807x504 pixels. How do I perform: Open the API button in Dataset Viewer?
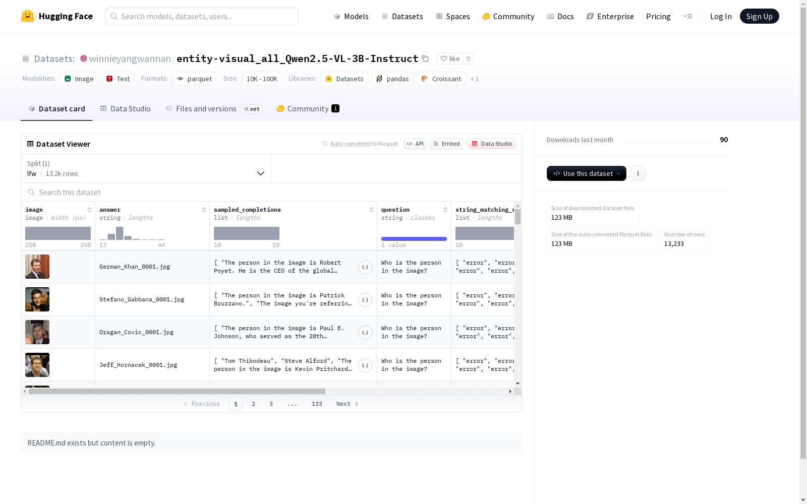click(x=415, y=144)
